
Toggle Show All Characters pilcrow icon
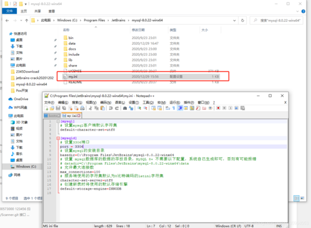coord(174,108)
